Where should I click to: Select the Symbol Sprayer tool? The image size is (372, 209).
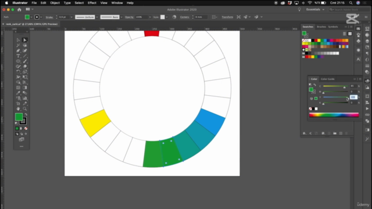(x=18, y=98)
